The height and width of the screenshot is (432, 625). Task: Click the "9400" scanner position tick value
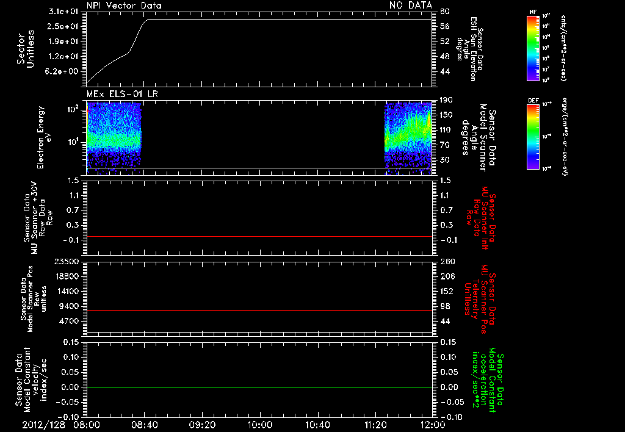(x=70, y=306)
